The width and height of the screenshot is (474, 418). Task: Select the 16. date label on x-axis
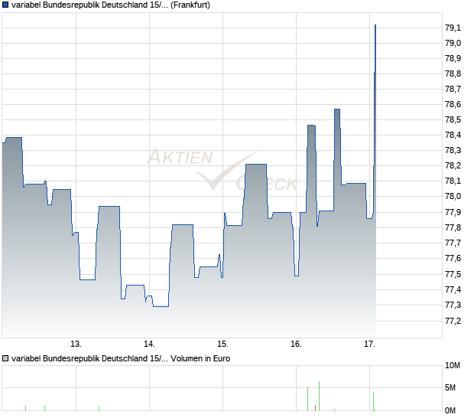pos(297,344)
